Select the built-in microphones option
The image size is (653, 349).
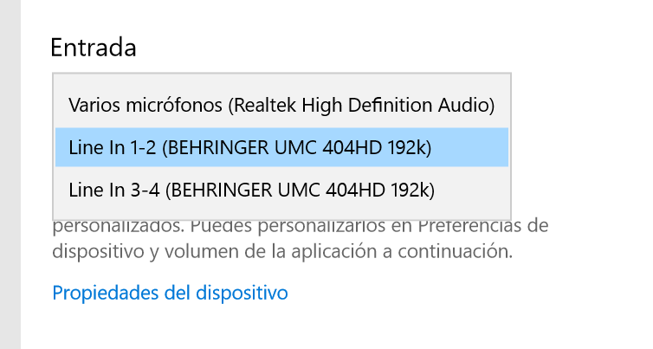pyautogui.click(x=281, y=106)
